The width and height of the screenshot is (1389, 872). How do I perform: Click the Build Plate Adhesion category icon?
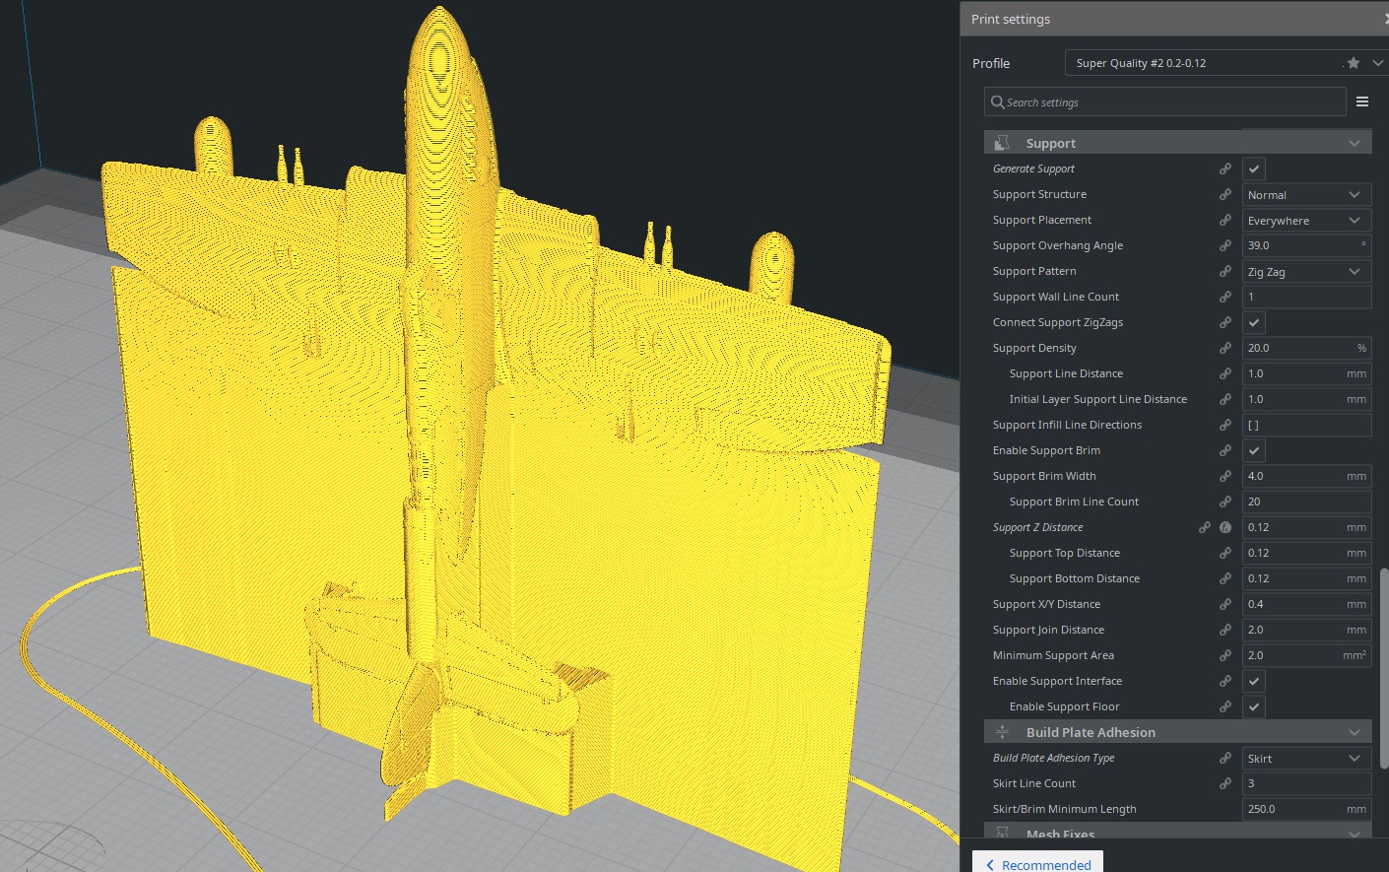point(1002,732)
